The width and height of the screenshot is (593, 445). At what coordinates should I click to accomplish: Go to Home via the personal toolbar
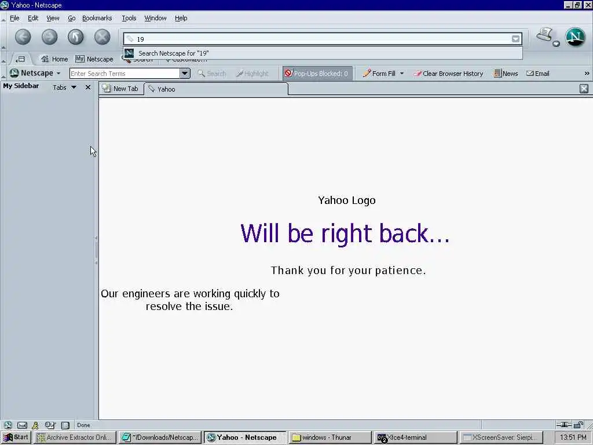(x=54, y=59)
